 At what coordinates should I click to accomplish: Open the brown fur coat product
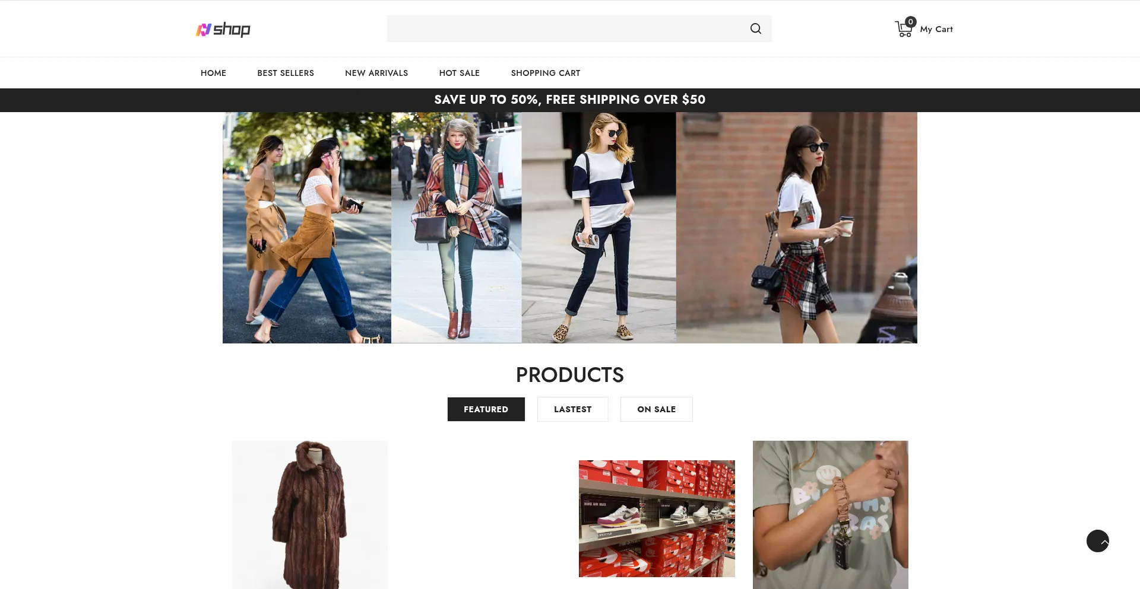pos(309,515)
